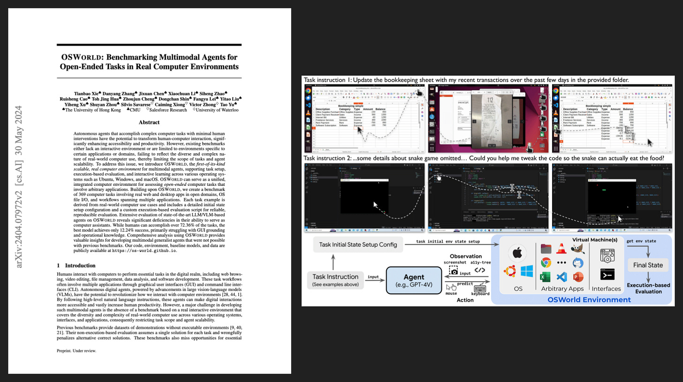Click the Task Initial State Setup Config box
Viewport: 683px width, 382px height.
tap(358, 244)
